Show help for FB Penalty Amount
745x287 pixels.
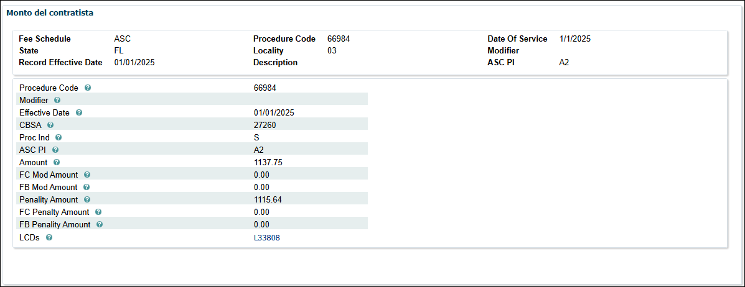point(100,225)
